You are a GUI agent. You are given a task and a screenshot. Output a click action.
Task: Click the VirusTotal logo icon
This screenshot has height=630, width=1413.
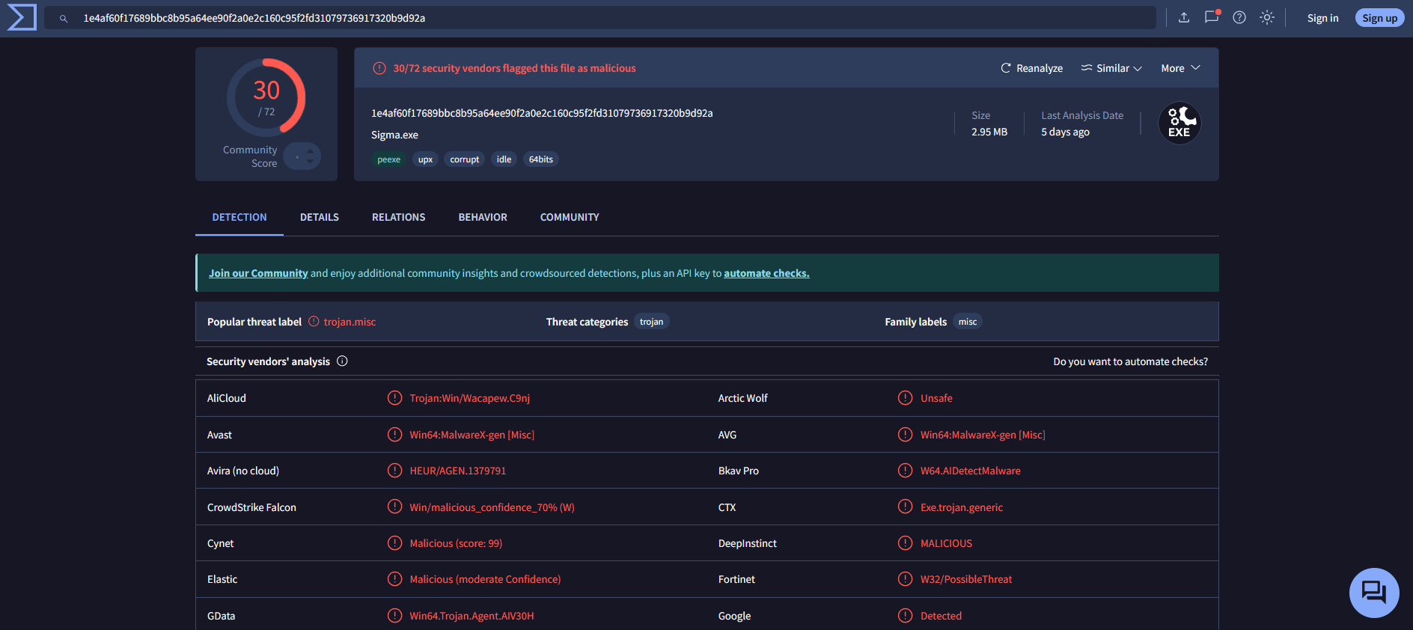22,17
